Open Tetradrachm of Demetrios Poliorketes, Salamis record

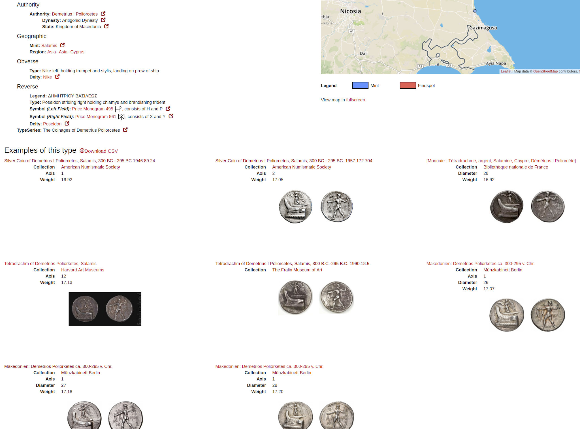50,263
